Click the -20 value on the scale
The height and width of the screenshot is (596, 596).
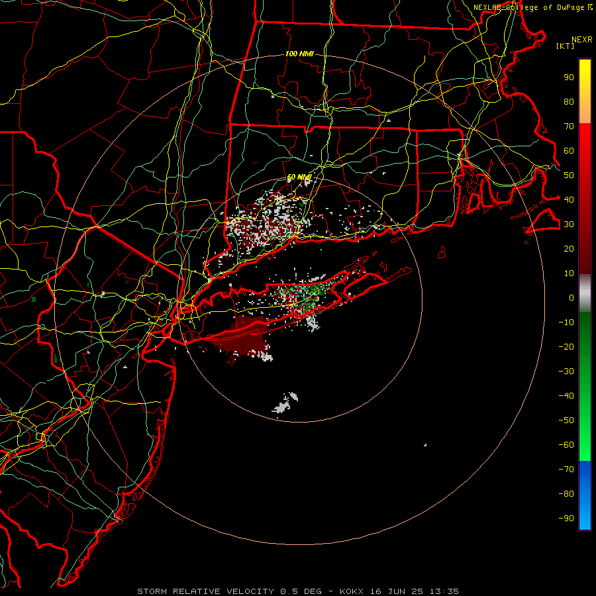point(566,347)
